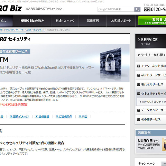Viewport: 166px width, 166px height.
Task: Click the カテゴリーから探す sidebar title
Action: pos(152,55)
